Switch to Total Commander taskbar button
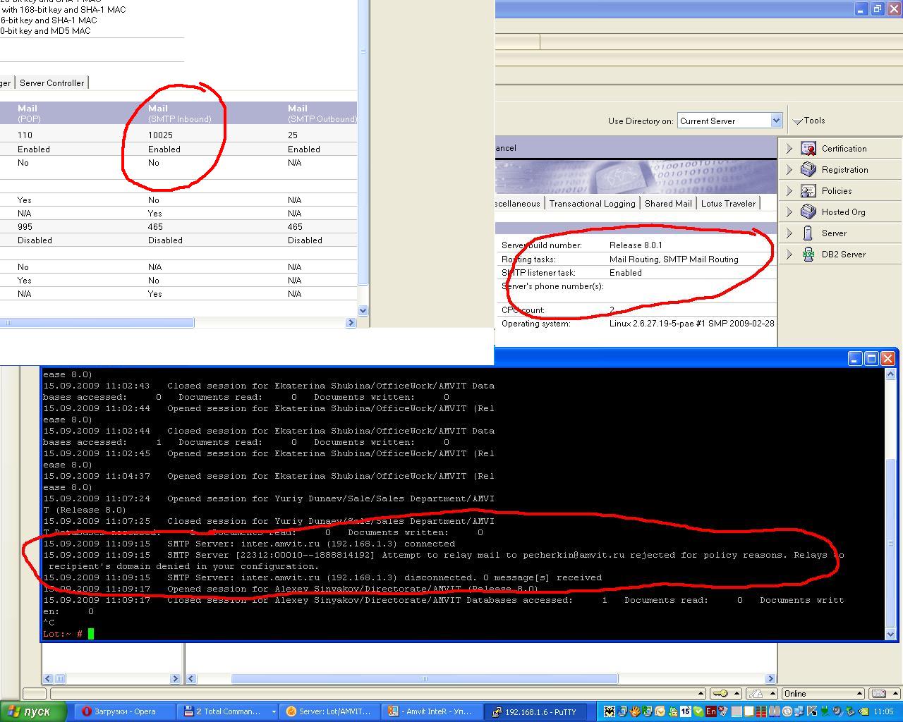This screenshot has height=722, width=903. (x=227, y=711)
